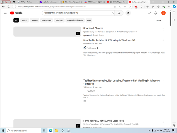Open the Copilot sidebar icon

(x=174, y=7)
